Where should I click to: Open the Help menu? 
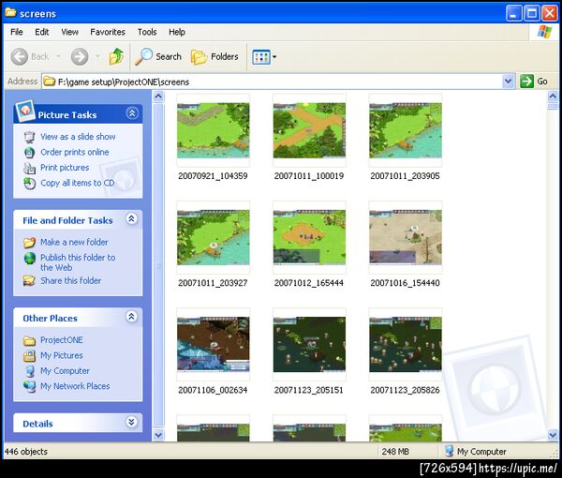click(x=177, y=32)
